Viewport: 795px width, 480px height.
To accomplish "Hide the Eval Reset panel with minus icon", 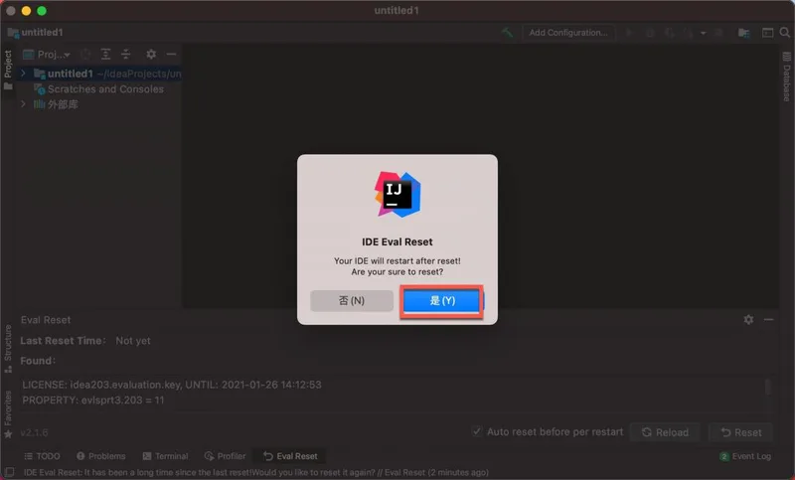I will [769, 320].
